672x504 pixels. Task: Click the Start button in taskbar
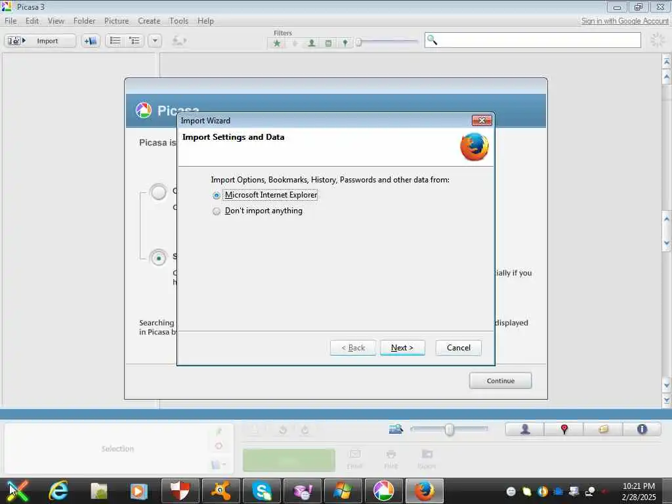point(18,491)
